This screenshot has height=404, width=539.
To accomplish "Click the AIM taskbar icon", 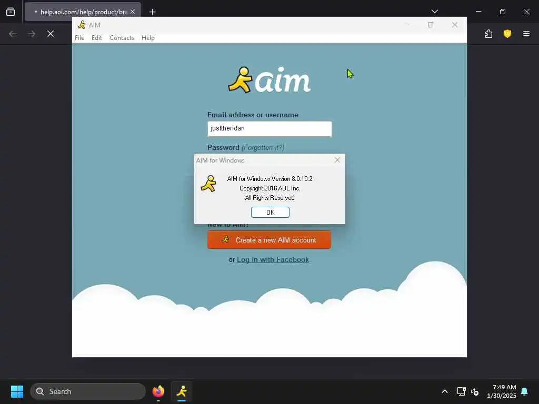I will [x=182, y=391].
